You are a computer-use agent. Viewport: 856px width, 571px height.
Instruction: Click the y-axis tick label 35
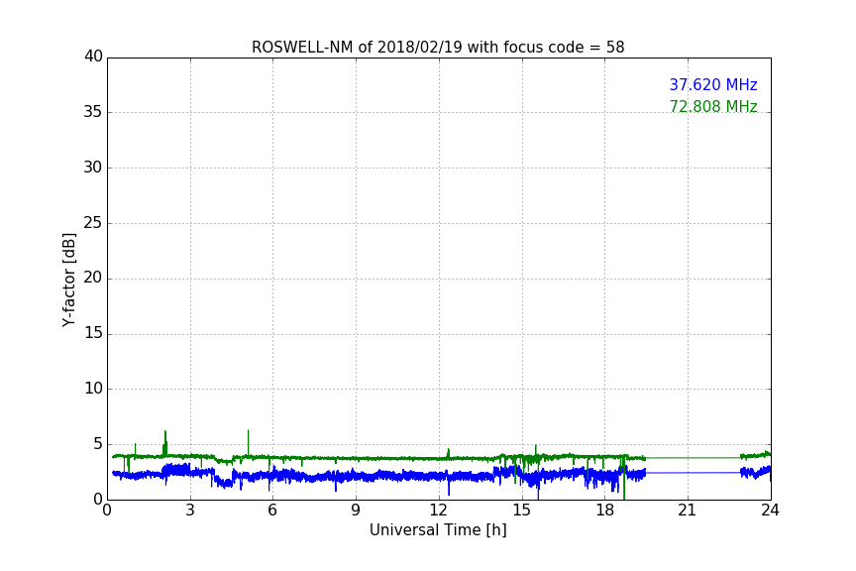[93, 112]
